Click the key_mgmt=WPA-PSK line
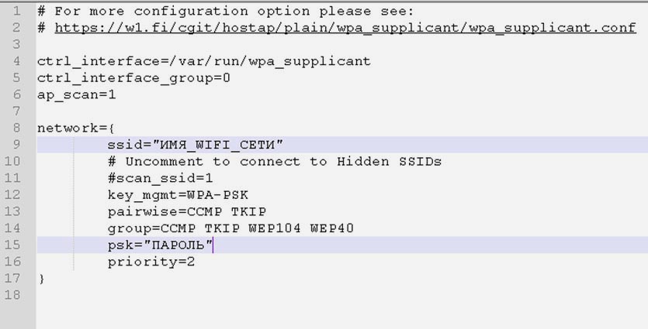The width and height of the screenshot is (648, 329). [178, 195]
